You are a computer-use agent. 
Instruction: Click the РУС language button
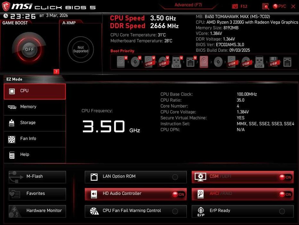(x=282, y=6)
